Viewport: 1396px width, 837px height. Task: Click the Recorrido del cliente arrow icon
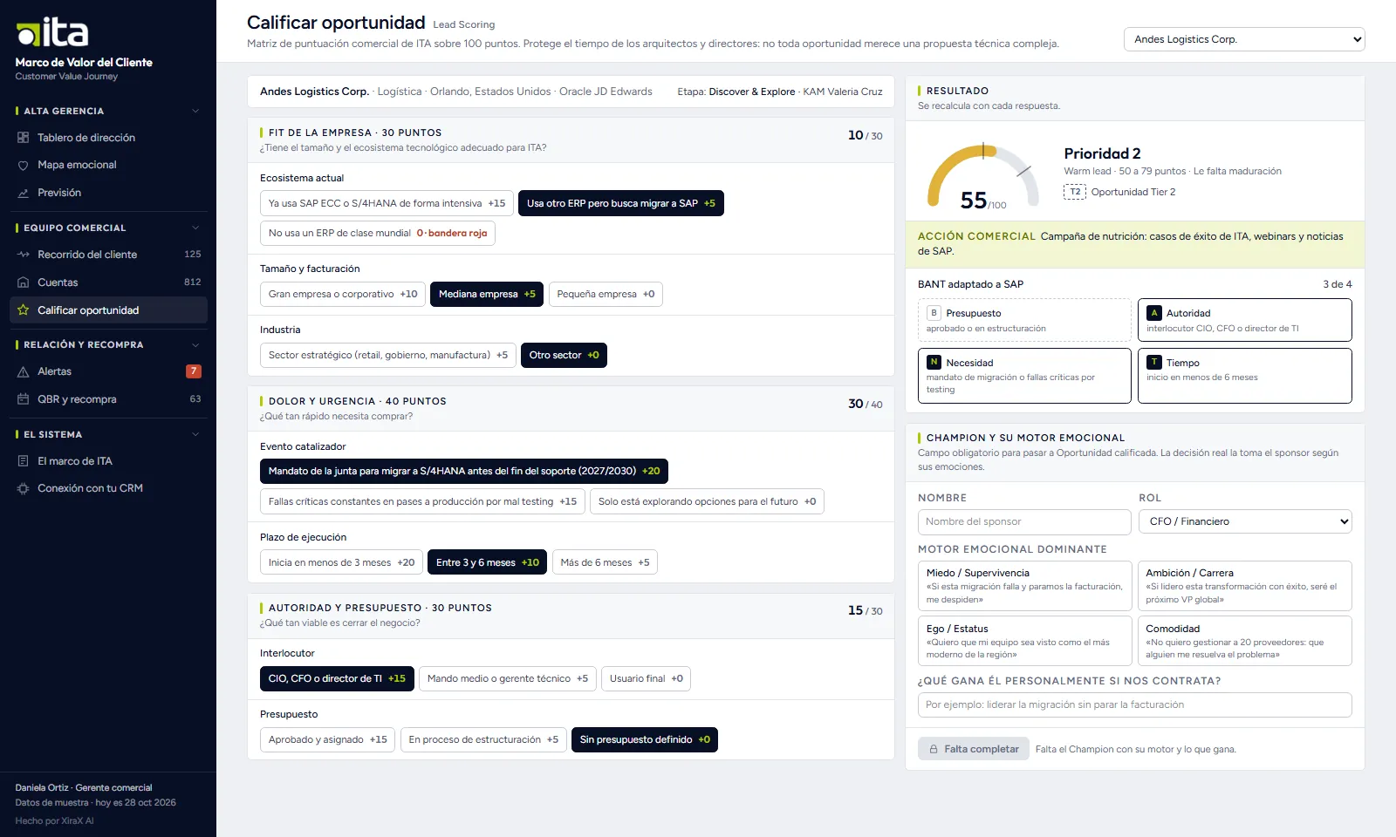click(x=24, y=255)
